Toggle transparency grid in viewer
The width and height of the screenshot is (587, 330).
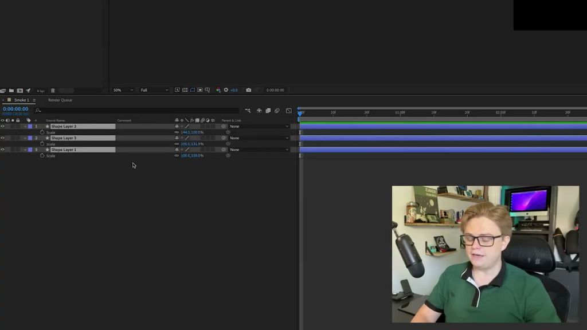pyautogui.click(x=185, y=90)
